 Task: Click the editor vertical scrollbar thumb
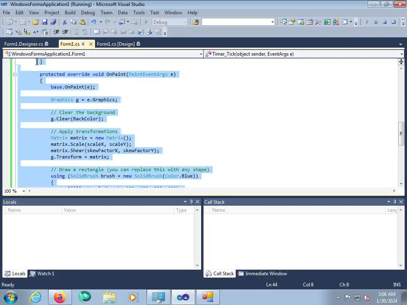point(401,133)
